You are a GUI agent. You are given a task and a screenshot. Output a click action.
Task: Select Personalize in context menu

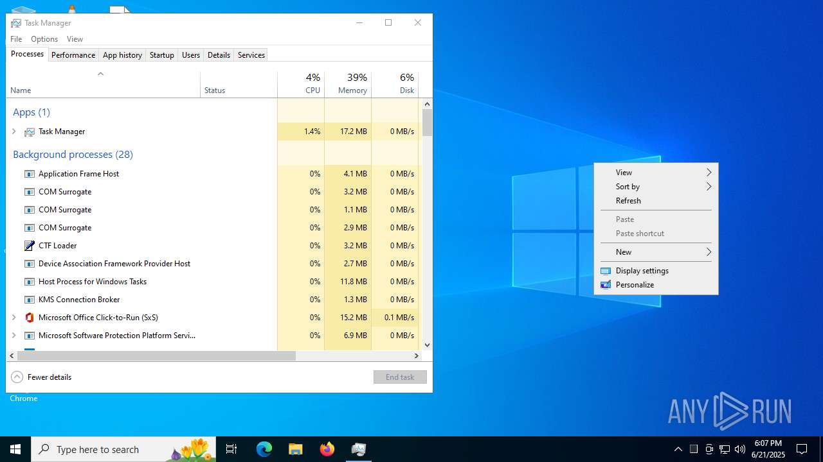pos(656,285)
